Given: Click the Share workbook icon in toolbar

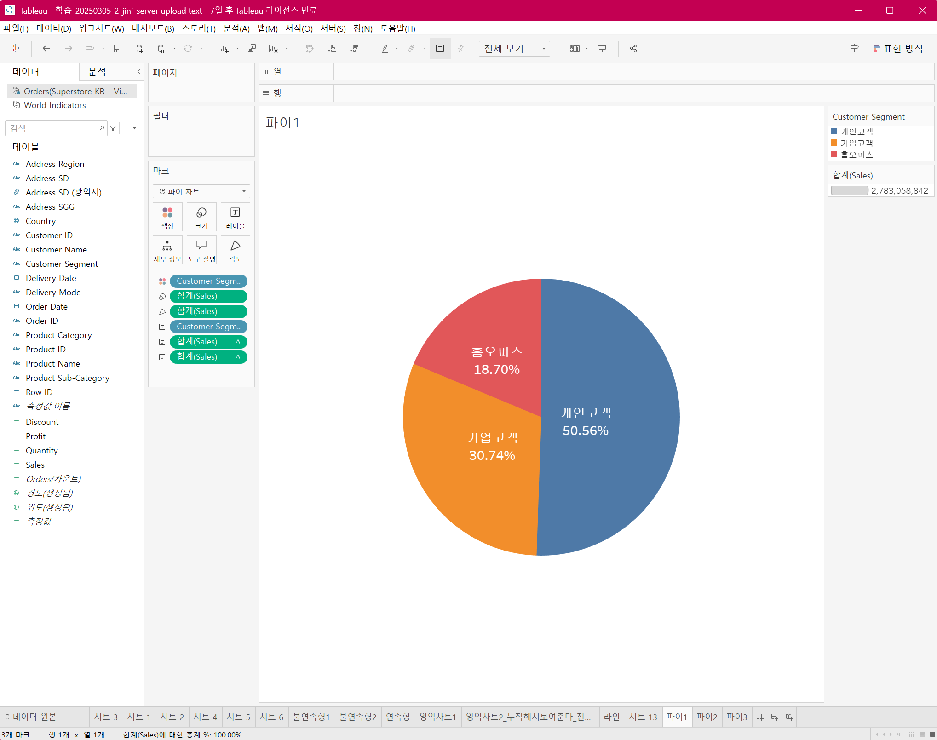Looking at the screenshot, I should 633,48.
